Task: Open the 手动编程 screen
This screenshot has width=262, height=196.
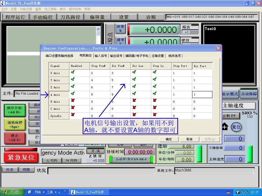Action: [x=43, y=17]
